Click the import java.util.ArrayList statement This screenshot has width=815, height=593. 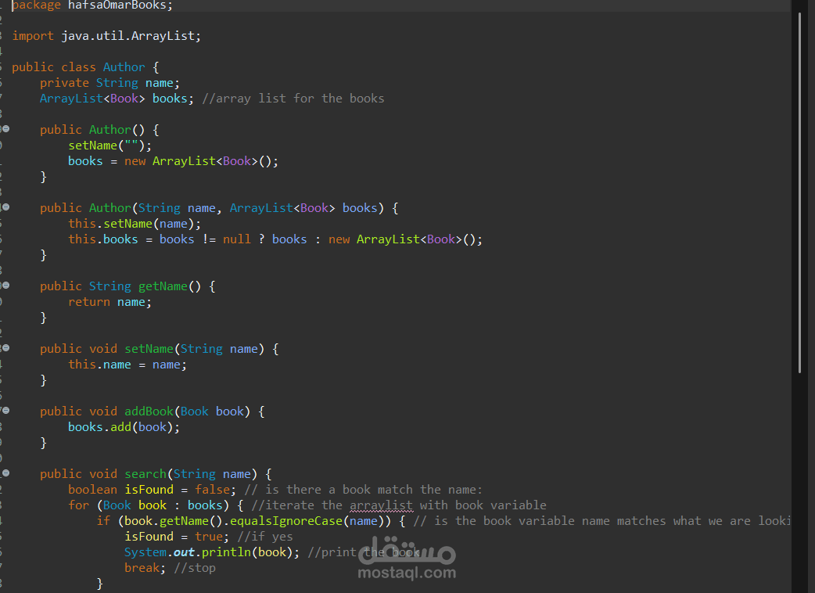(x=106, y=36)
